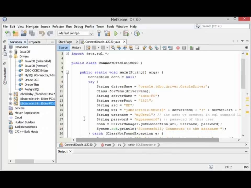Viewport: 251px width, 188px height.
Task: Switch to the Start Page tab
Action: 65,42
